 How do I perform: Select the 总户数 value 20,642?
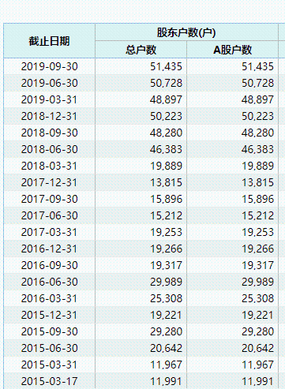click(166, 348)
